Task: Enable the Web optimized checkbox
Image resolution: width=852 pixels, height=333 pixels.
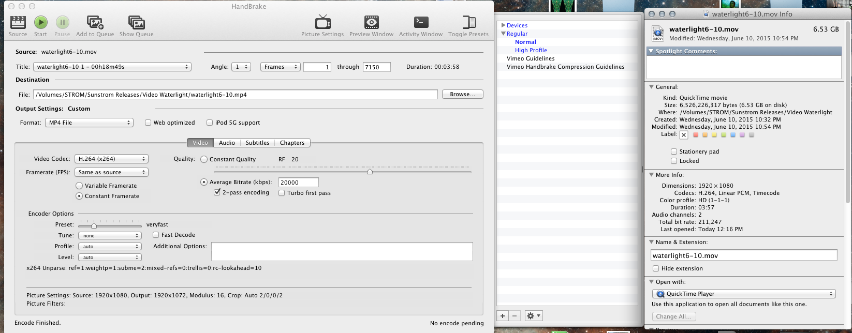Action: (x=148, y=123)
